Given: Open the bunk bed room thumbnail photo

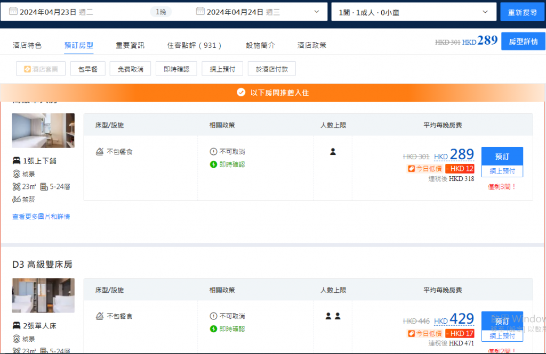Looking at the screenshot, I should 43,130.
